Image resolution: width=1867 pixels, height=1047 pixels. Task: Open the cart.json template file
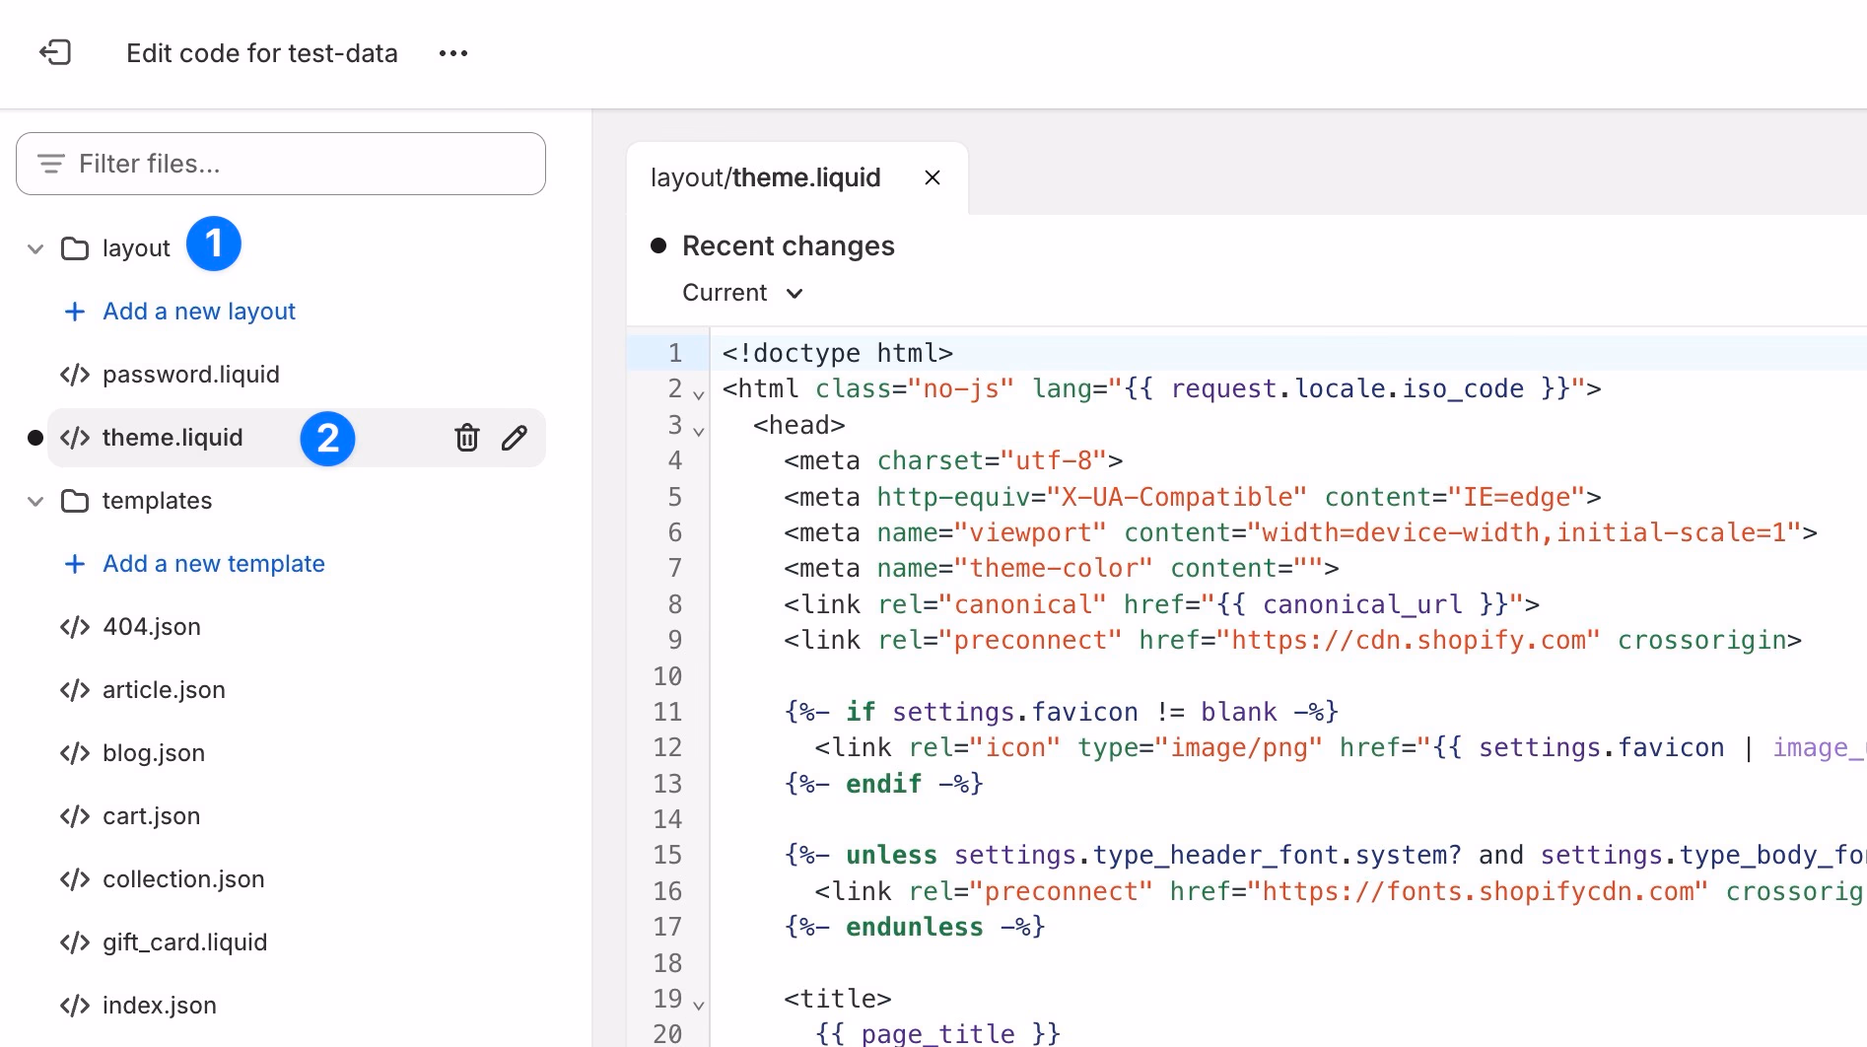(151, 816)
